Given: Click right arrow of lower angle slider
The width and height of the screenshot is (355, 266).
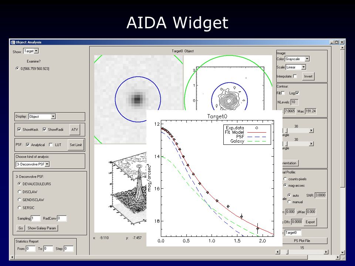Looking at the screenshot, I should 311,144.
